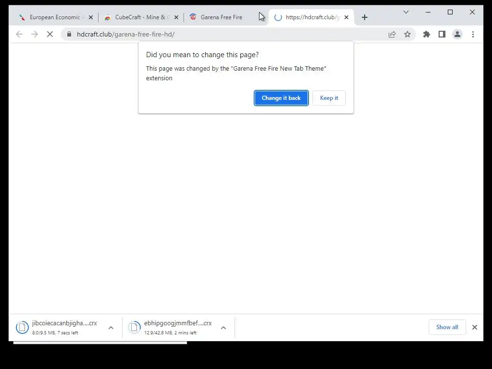Viewport: 492px width, 369px height.
Task: Stop loading this page
Action: click(50, 34)
